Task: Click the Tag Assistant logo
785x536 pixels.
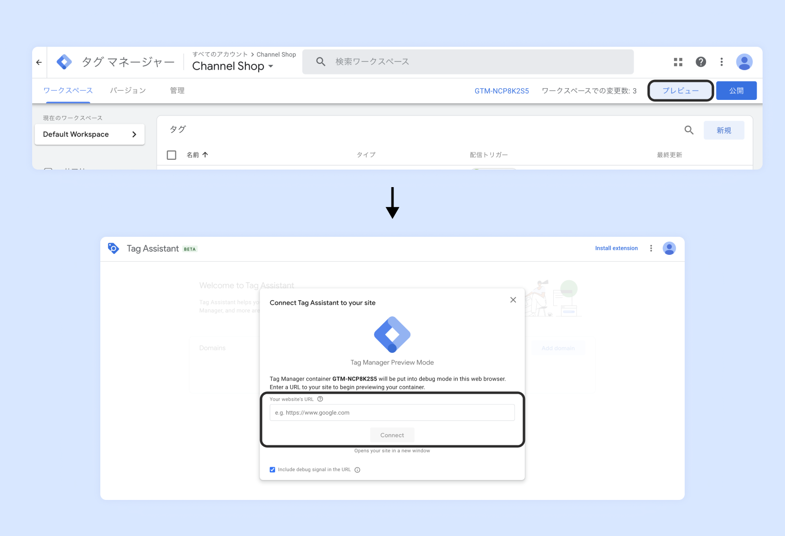Action: [x=113, y=249]
